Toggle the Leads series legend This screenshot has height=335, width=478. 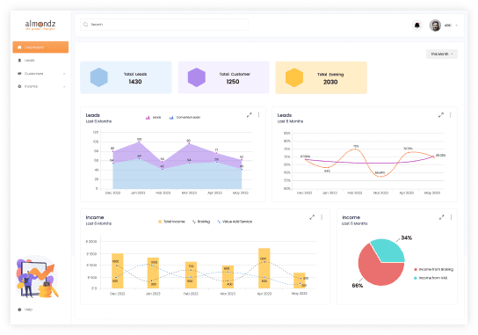tap(153, 118)
